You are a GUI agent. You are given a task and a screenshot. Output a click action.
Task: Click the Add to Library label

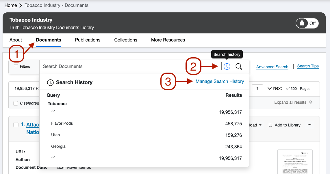(x=288, y=125)
